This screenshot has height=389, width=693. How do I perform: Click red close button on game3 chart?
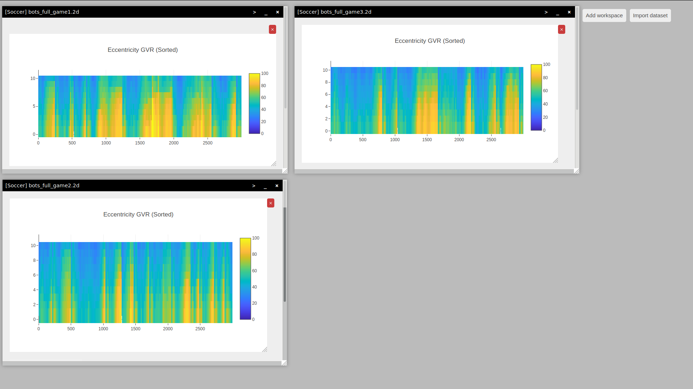(562, 30)
